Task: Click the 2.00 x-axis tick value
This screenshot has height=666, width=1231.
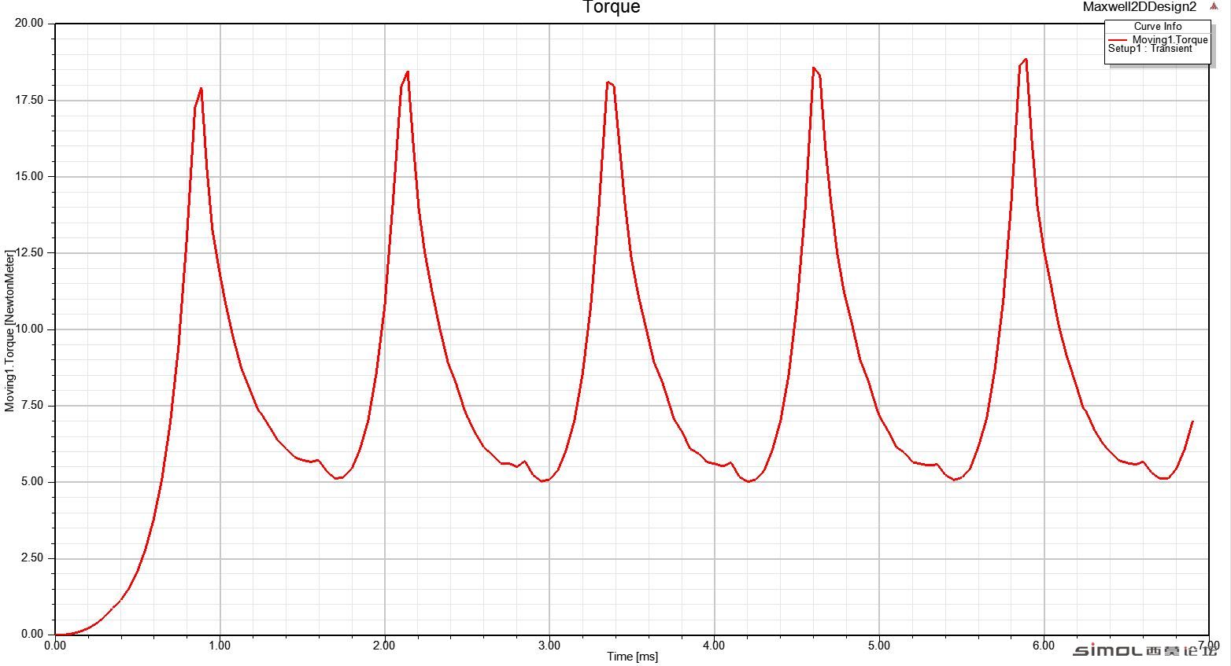Action: pyautogui.click(x=384, y=646)
